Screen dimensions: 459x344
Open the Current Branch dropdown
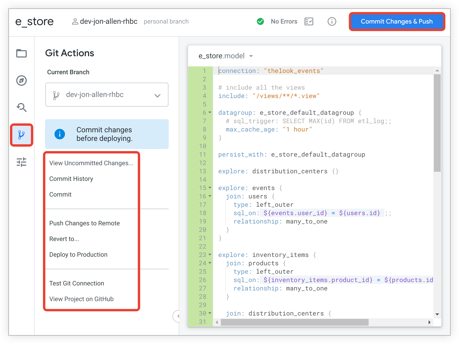click(x=157, y=95)
